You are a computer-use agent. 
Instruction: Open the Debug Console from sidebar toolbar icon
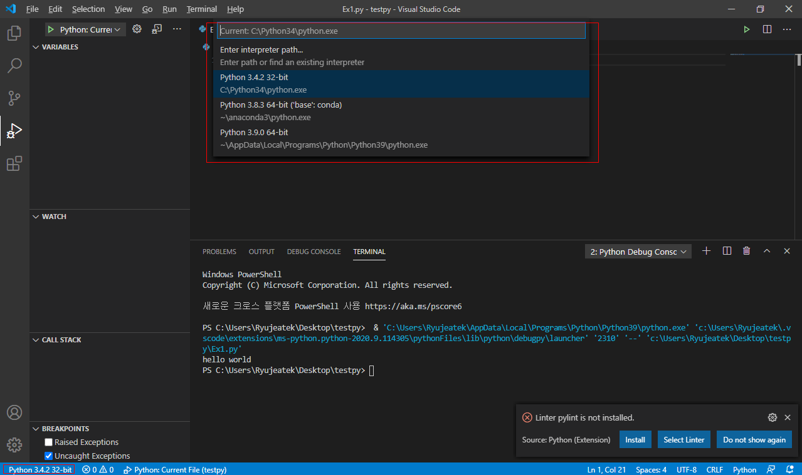(x=157, y=29)
